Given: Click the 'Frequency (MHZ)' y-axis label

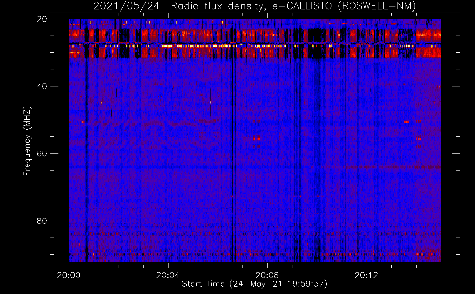Looking at the screenshot, I should 27,141.
